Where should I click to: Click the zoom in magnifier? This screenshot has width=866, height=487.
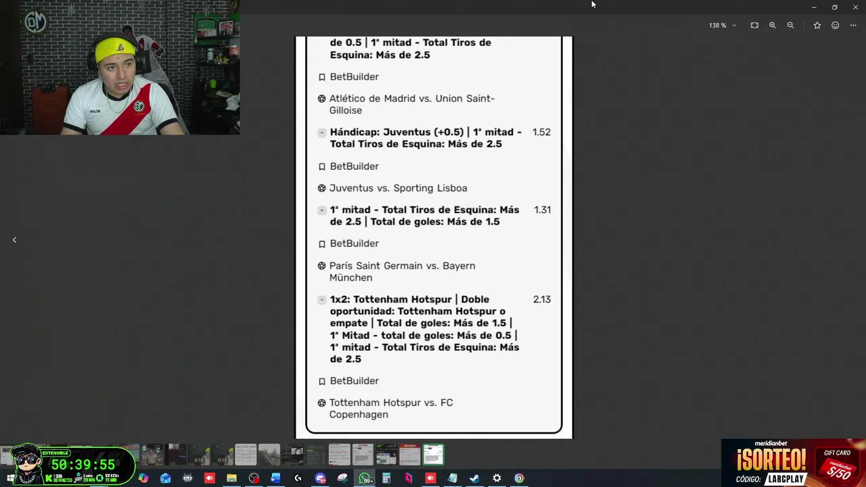click(772, 26)
